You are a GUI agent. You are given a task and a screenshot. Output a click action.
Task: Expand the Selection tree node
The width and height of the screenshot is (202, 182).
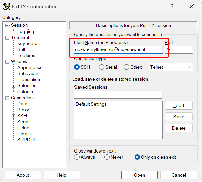14,86
